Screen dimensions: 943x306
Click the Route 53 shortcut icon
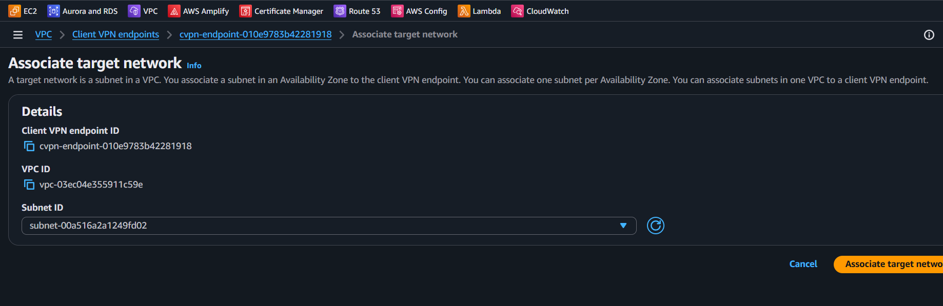pyautogui.click(x=340, y=11)
